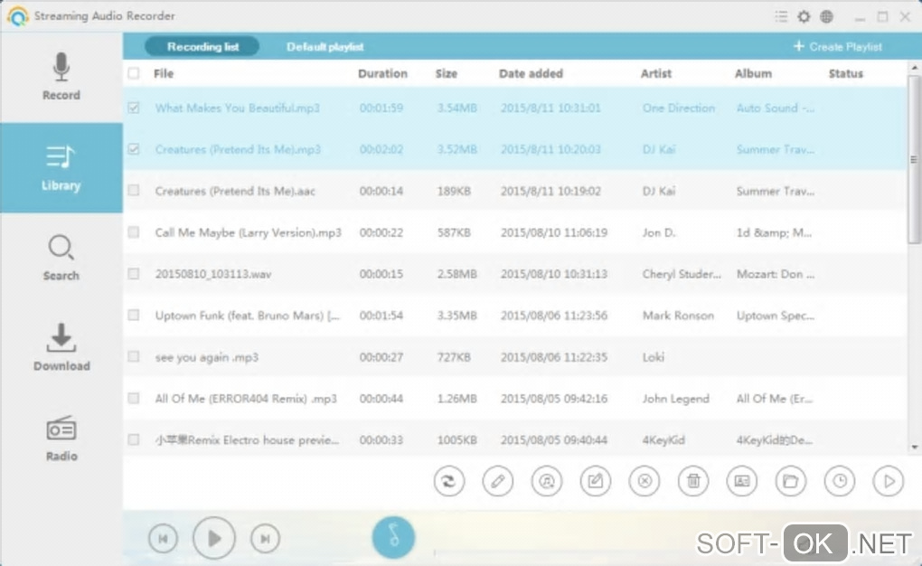This screenshot has height=566, width=922.
Task: Click duration '00:00:14'
Action: tap(381, 191)
